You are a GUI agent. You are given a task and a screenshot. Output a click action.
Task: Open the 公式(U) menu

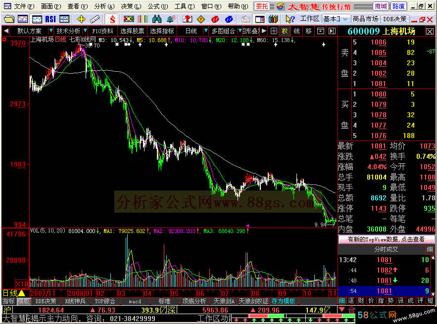tap(157, 6)
